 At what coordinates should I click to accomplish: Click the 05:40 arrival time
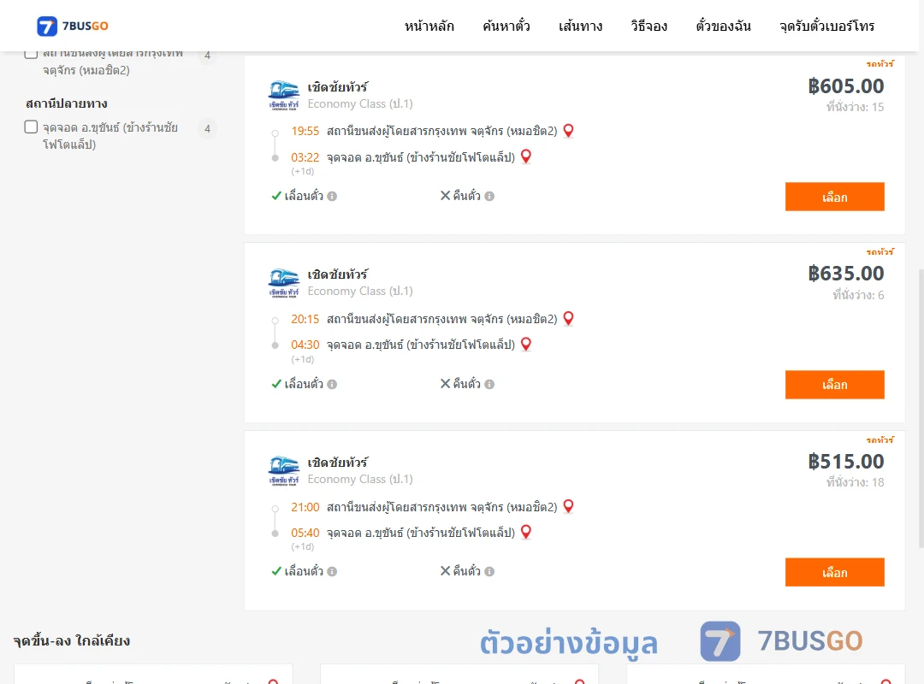(x=305, y=533)
